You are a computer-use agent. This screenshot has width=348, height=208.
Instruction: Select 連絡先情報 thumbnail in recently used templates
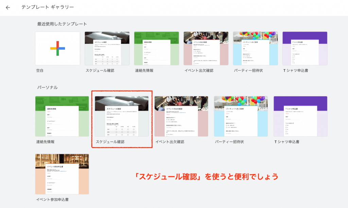tap(156, 48)
